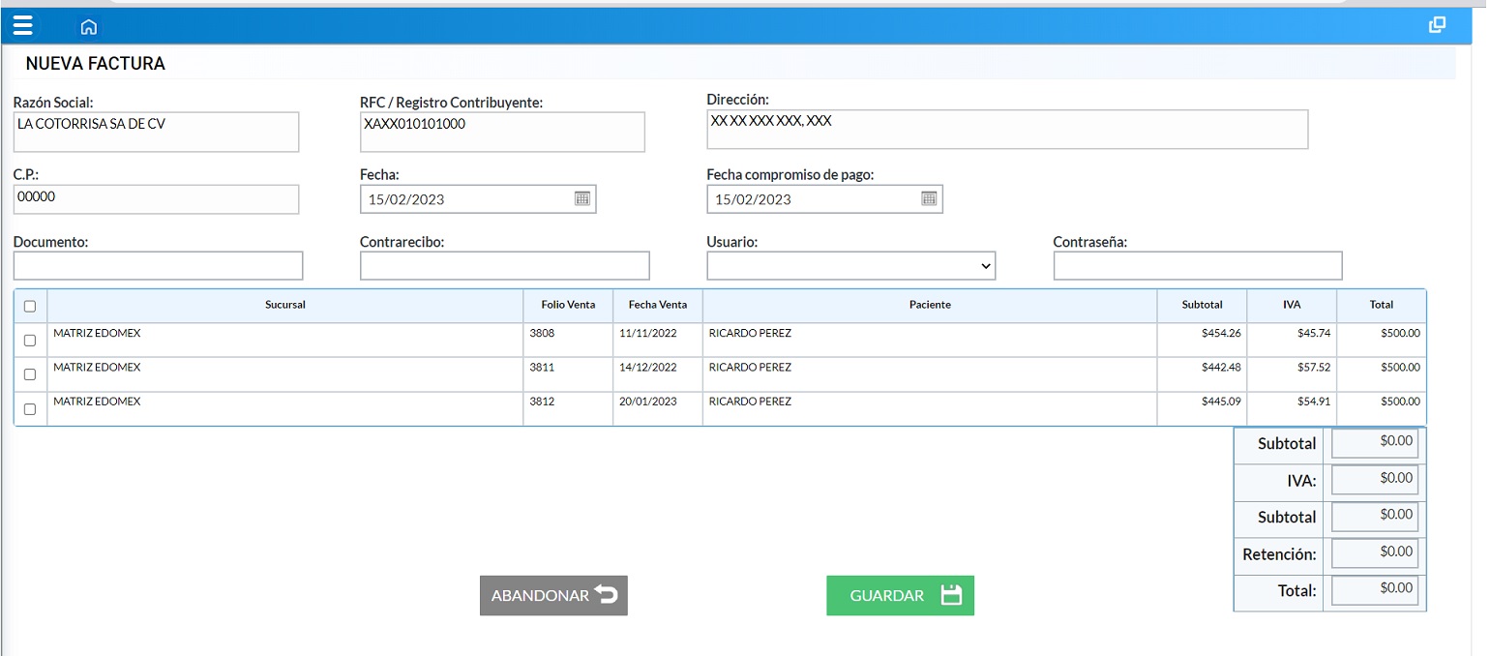The height and width of the screenshot is (656, 1490).
Task: Click subtotal value $445.09
Action: pyautogui.click(x=1221, y=402)
